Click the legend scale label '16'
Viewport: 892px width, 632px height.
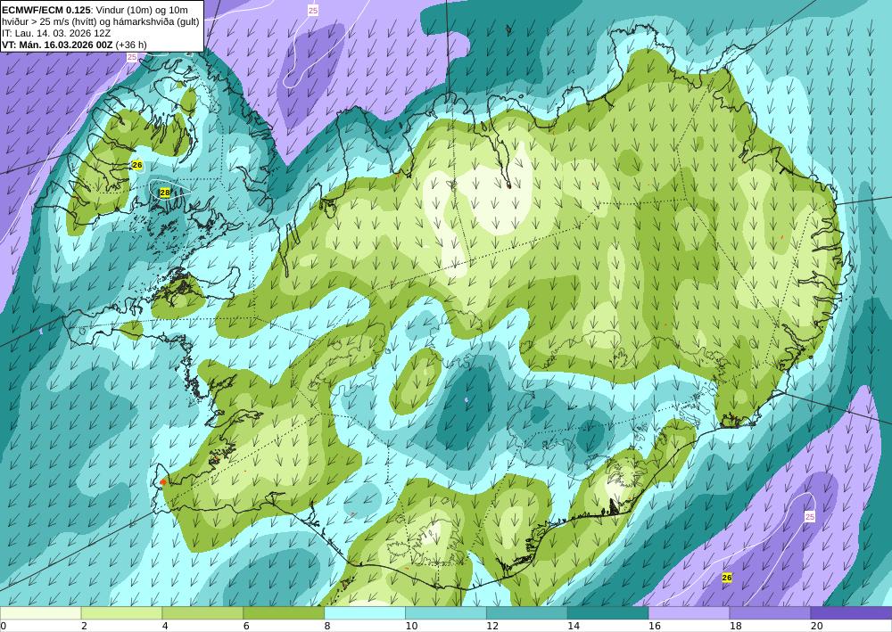click(655, 627)
